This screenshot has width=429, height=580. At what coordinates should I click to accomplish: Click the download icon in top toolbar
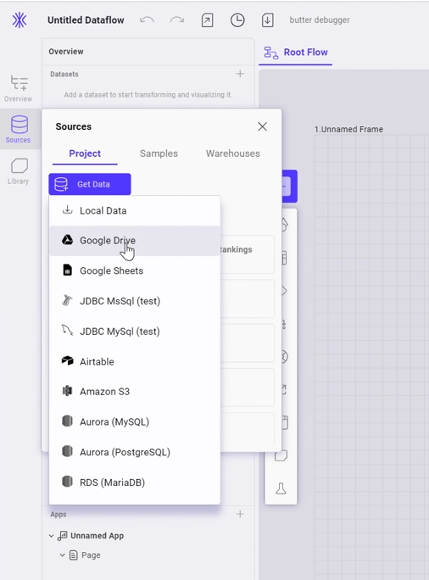[268, 20]
